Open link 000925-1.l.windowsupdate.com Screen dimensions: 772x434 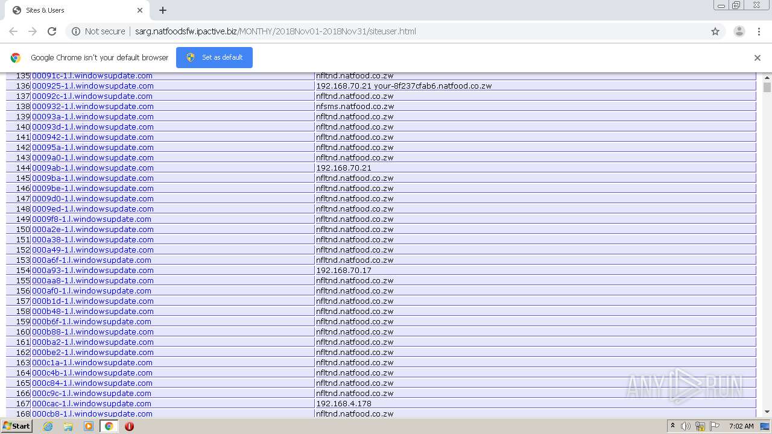click(x=93, y=86)
